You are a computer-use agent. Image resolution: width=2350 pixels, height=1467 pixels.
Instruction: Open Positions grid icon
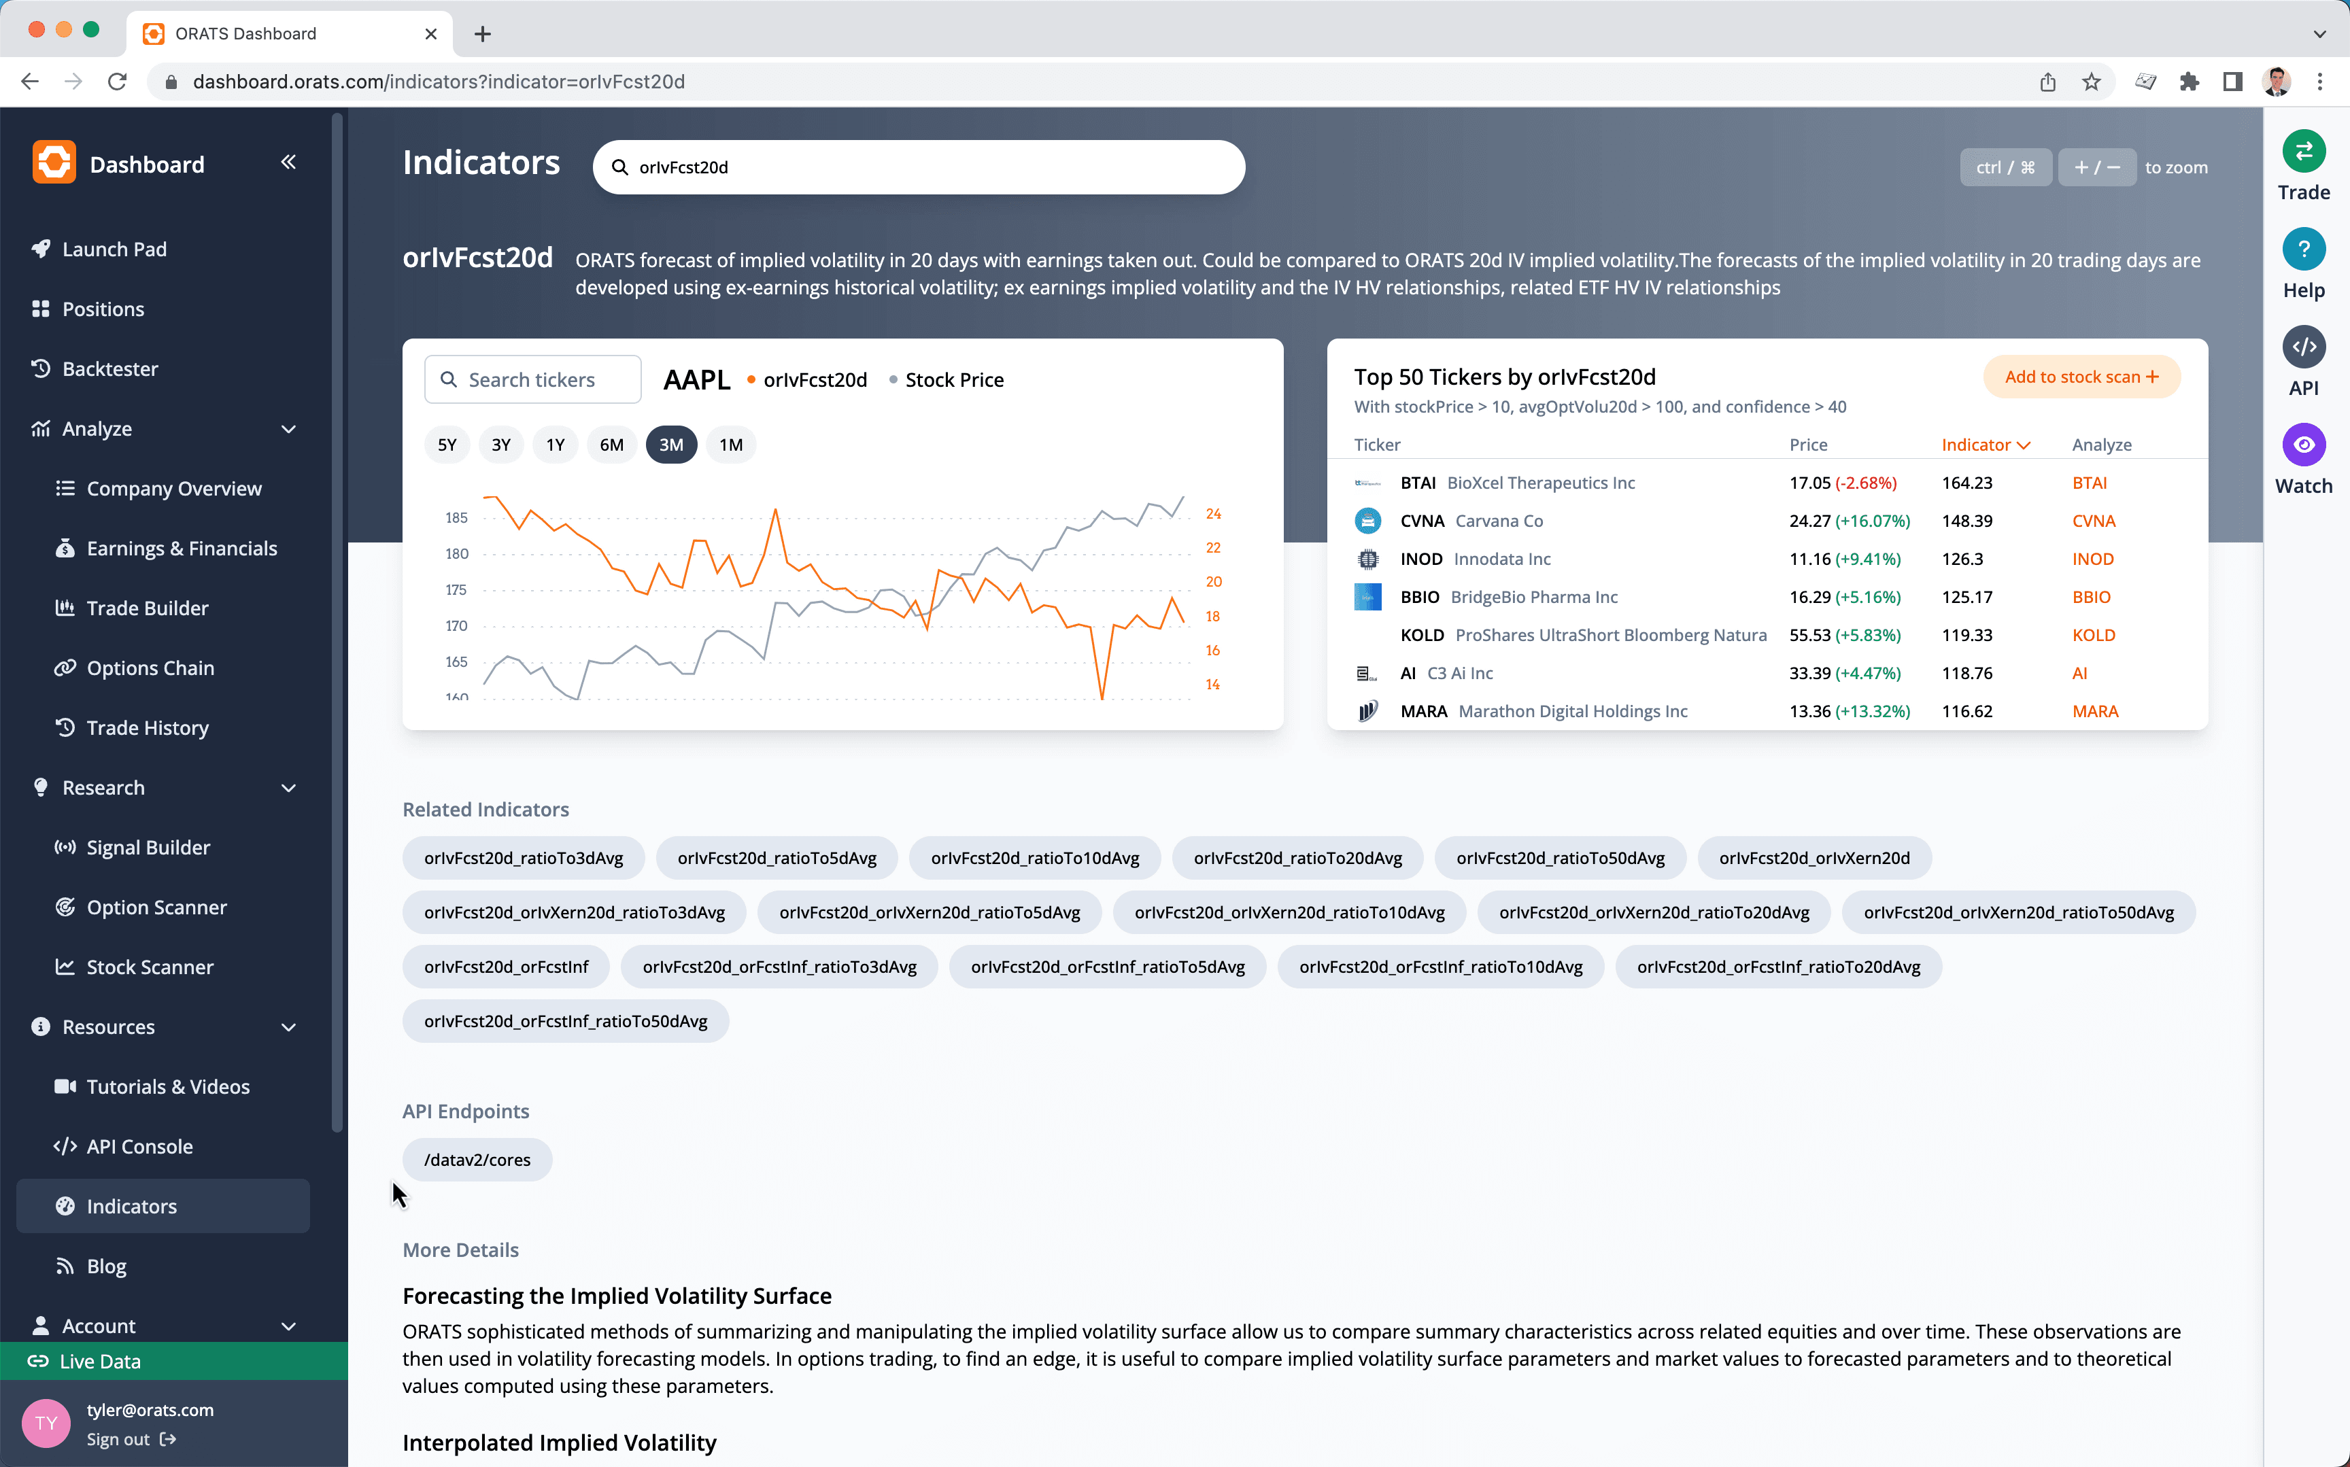point(41,309)
